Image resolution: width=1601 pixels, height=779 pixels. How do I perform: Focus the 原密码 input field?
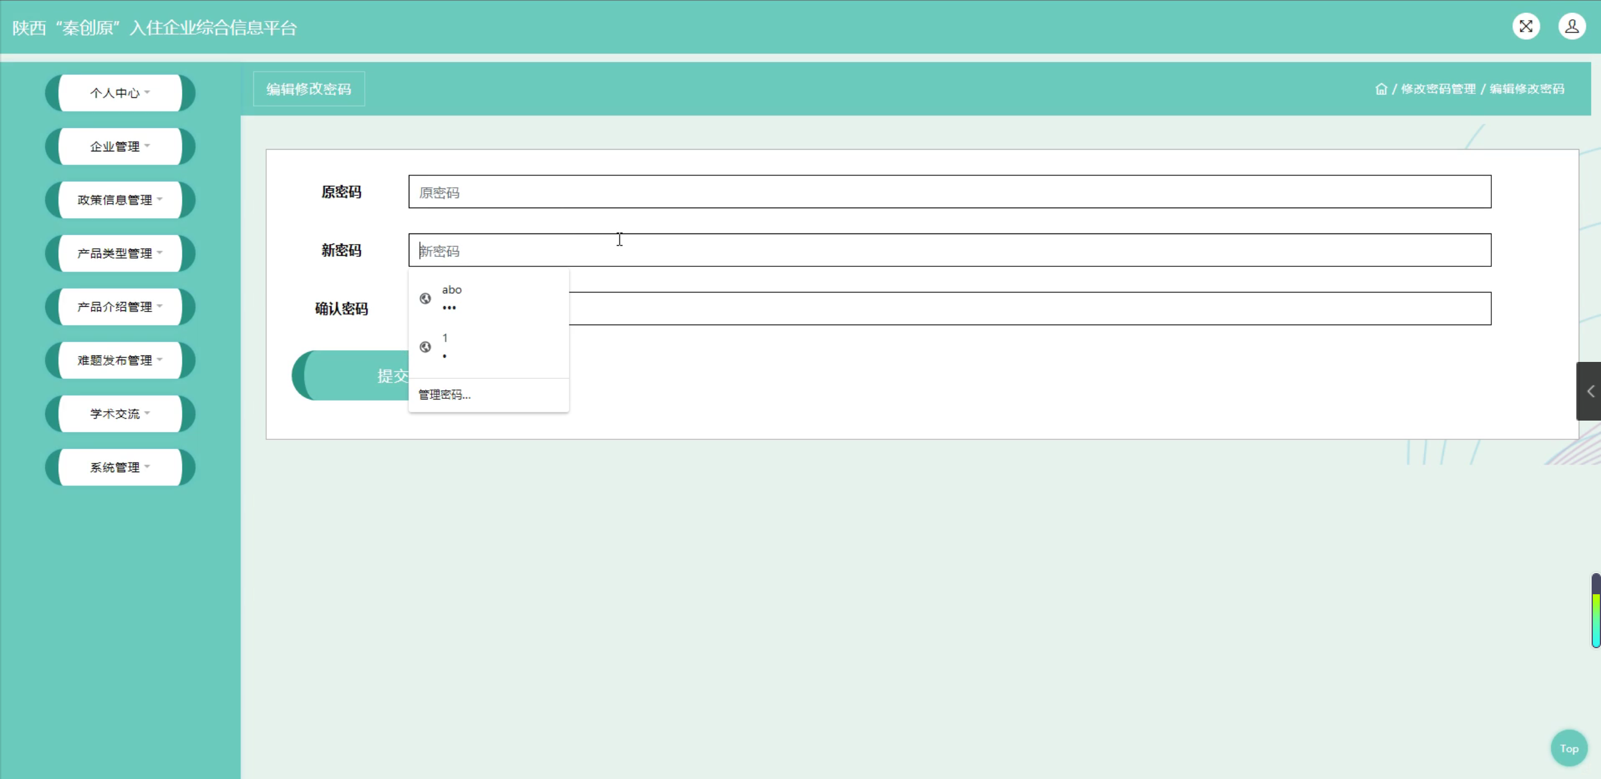click(949, 192)
